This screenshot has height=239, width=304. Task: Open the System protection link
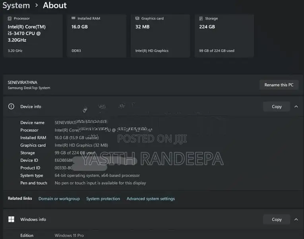click(103, 199)
